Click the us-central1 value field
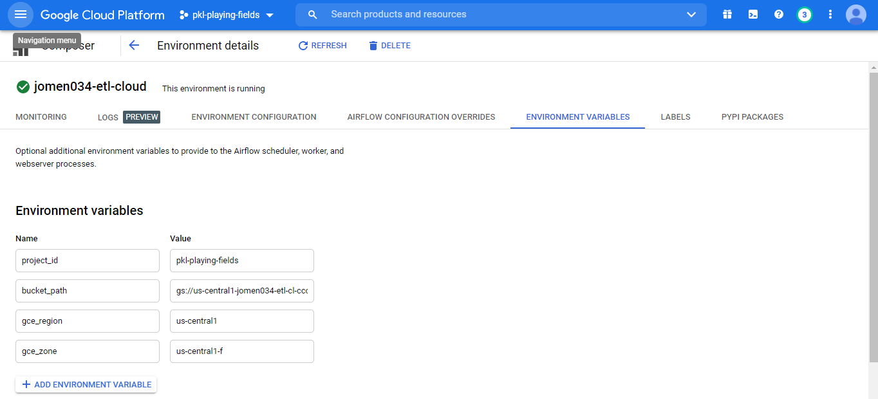Image resolution: width=878 pixels, height=399 pixels. 242,321
